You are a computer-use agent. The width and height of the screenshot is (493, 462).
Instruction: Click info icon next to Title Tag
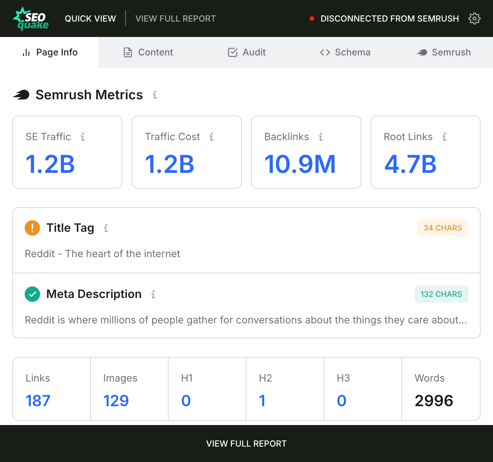[x=106, y=228]
